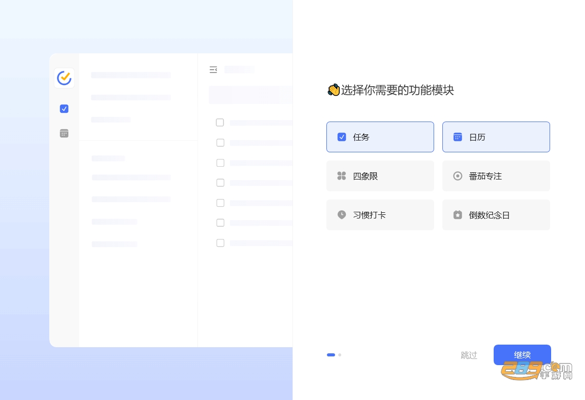Click the list collapse icon in preview
The image size is (585, 400).
pos(213,70)
